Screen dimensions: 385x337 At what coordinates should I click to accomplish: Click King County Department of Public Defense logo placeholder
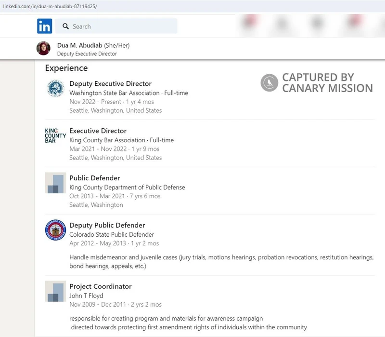click(x=55, y=183)
